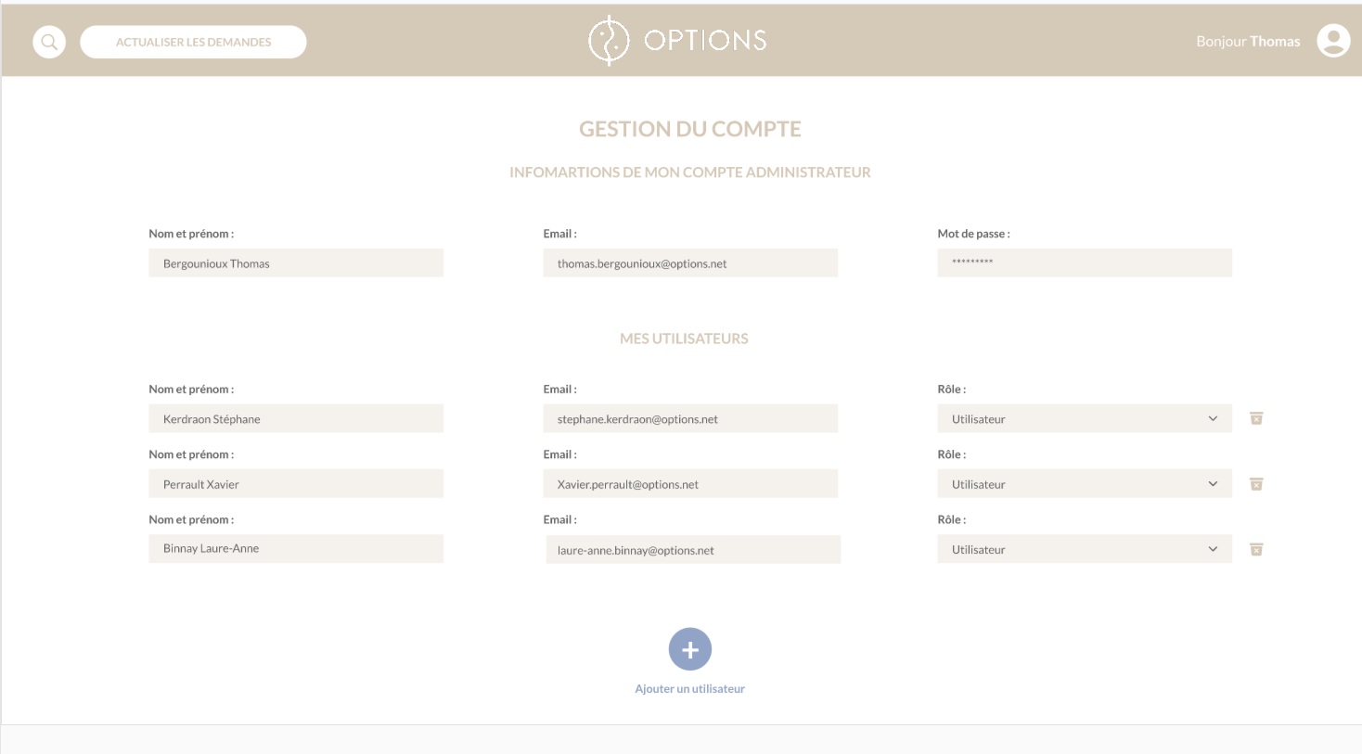Change role for Binnay Laure-Anne

point(1084,549)
